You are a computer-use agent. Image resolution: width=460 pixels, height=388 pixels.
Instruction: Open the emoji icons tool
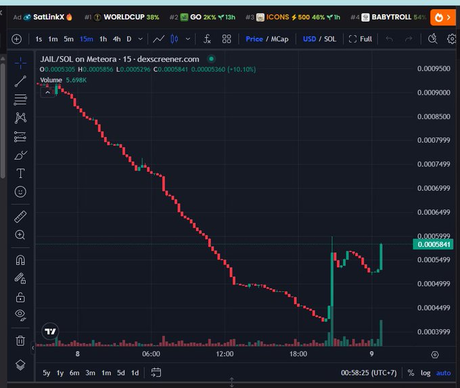20,192
